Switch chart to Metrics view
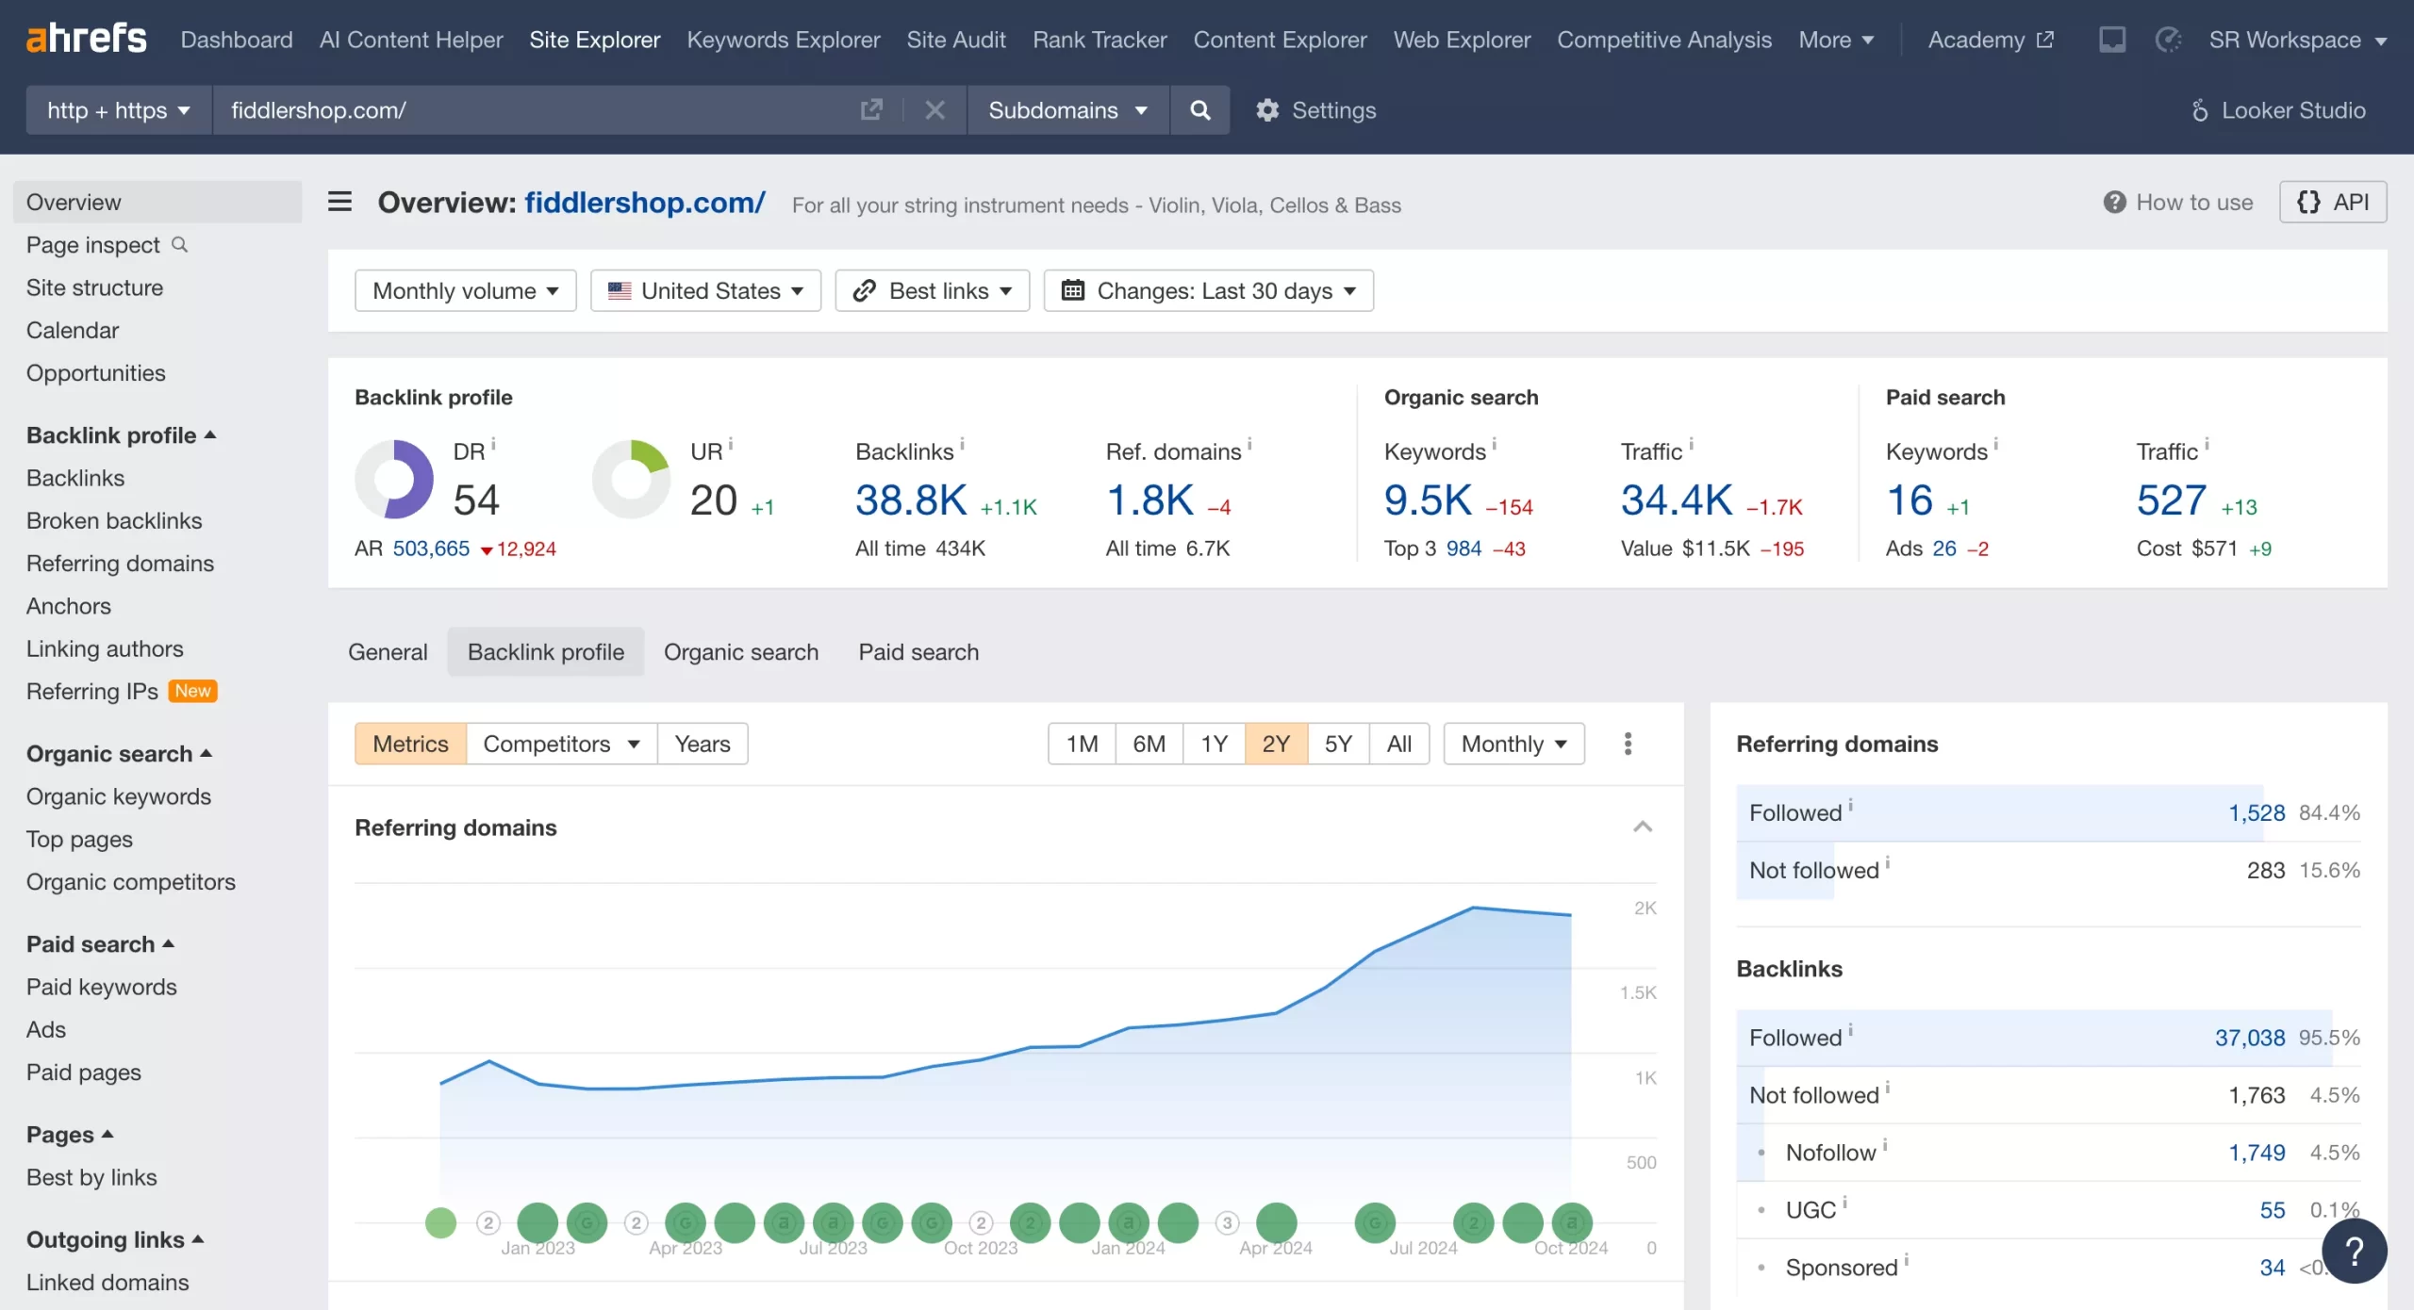This screenshot has width=2414, height=1310. pyautogui.click(x=410, y=744)
